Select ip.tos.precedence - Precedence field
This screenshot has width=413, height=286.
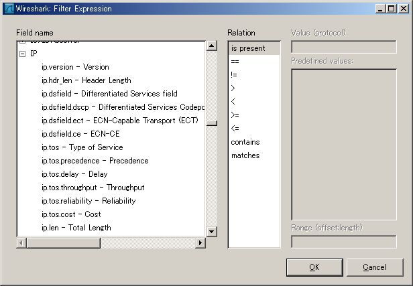pos(95,161)
